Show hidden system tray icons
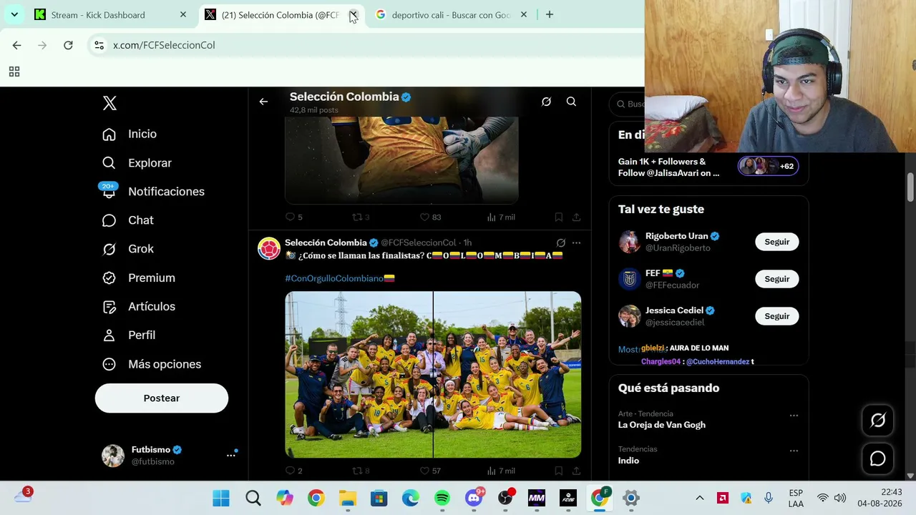916x515 pixels. (x=700, y=499)
